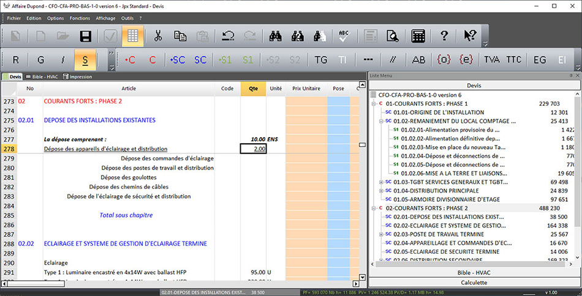This screenshot has width=582, height=296.
Task: Switch to the Impression tab
Action: coord(77,76)
